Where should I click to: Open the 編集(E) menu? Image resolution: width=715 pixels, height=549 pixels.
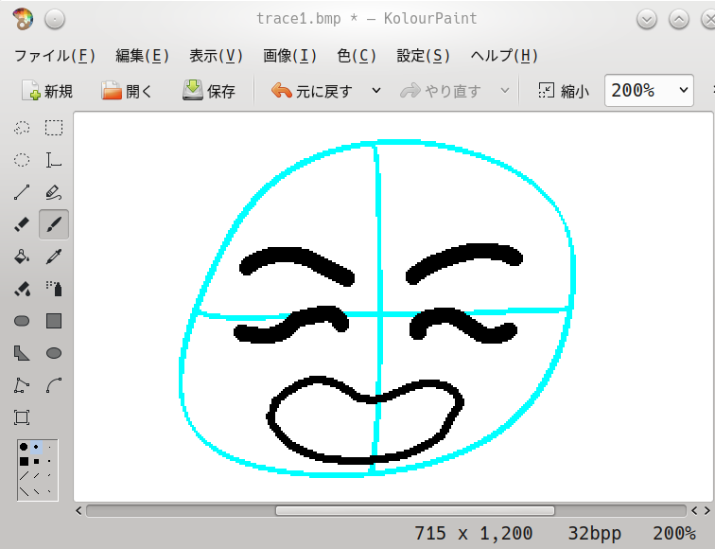pyautogui.click(x=142, y=56)
